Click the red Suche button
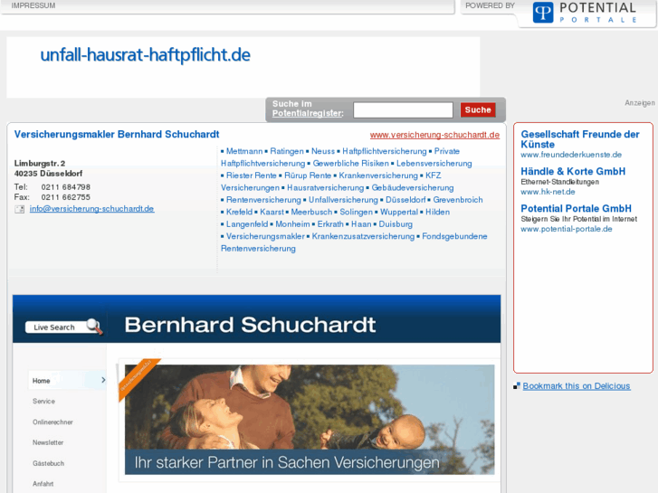 coord(478,110)
